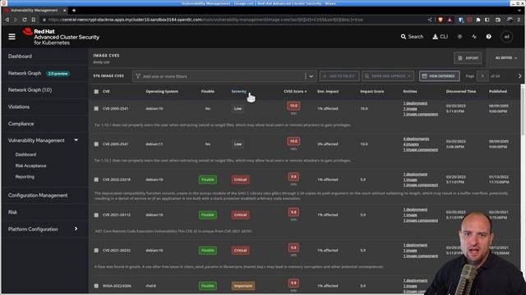Sort by the Fixable column header
Screen dimensions: 526x295
[208, 91]
